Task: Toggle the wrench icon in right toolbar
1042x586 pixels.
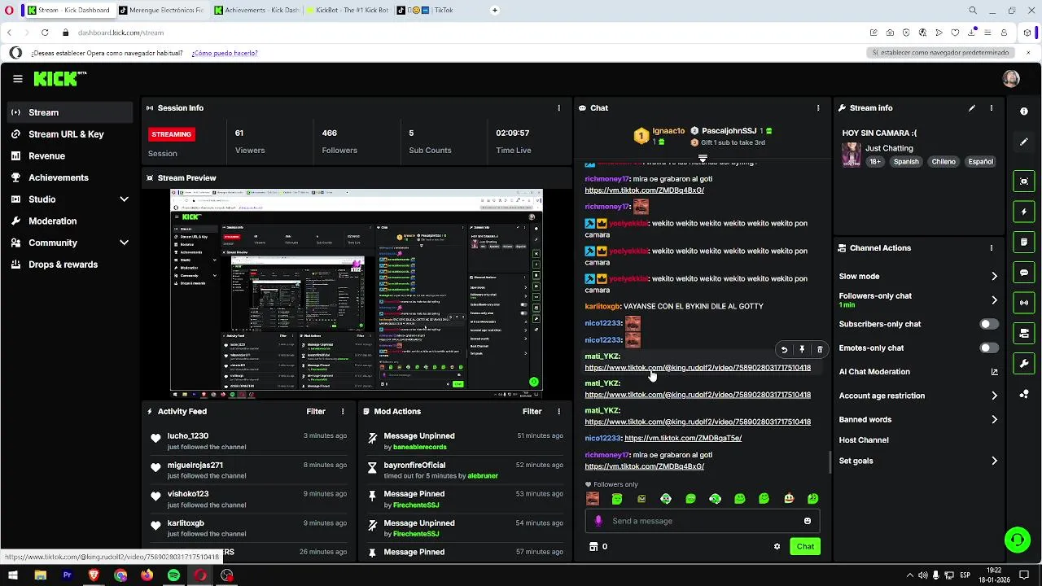Action: 1024,363
